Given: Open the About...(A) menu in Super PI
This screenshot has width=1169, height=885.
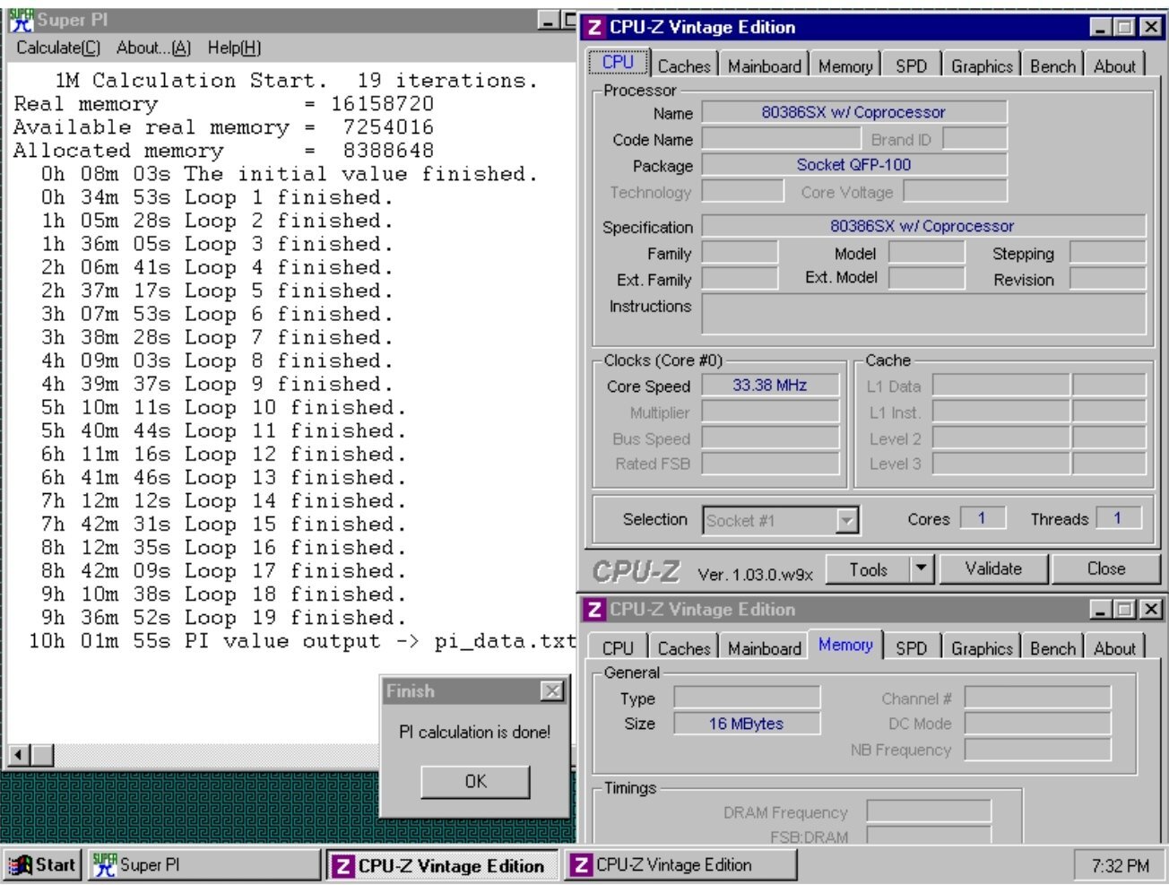Looking at the screenshot, I should click(153, 48).
